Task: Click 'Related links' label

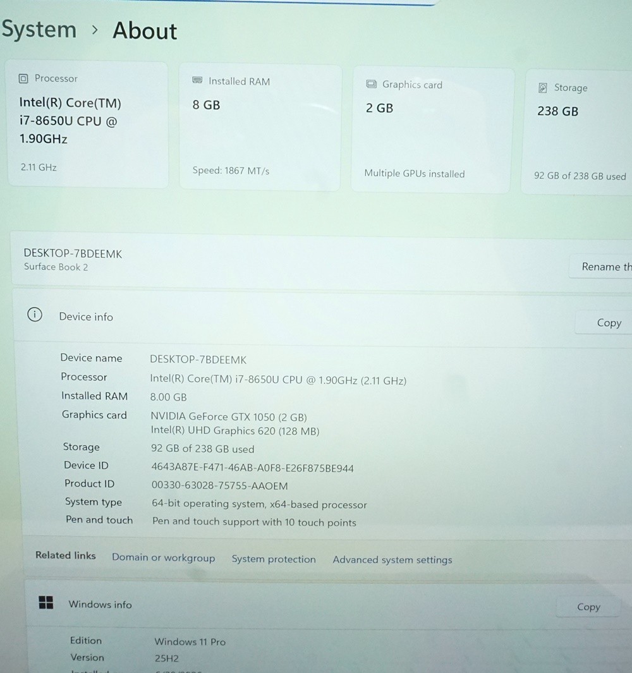Action: coord(65,555)
